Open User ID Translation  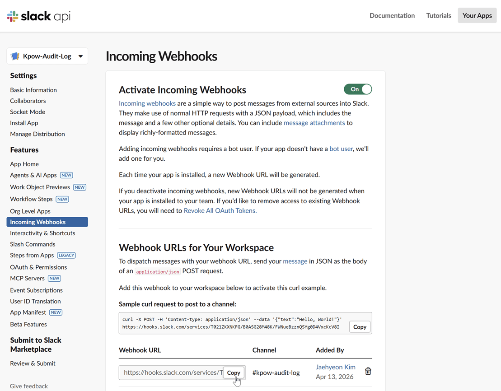coord(35,301)
